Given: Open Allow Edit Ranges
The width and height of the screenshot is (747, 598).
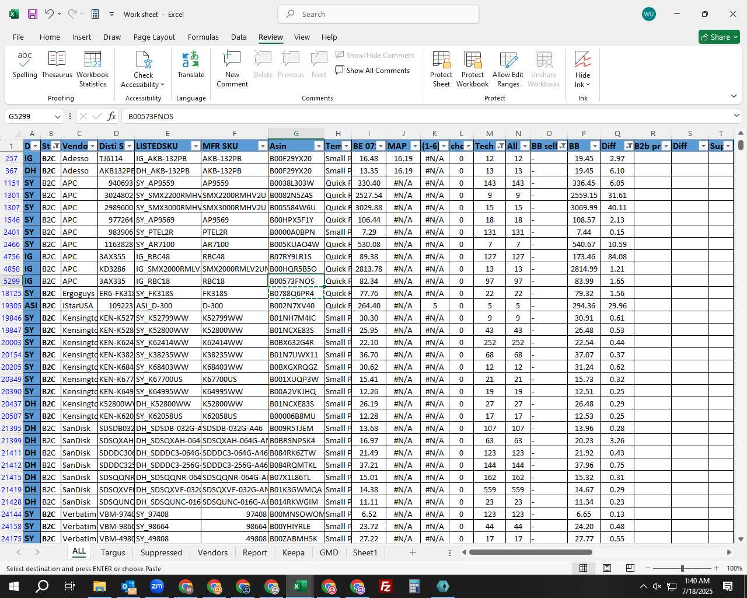Looking at the screenshot, I should [508, 69].
